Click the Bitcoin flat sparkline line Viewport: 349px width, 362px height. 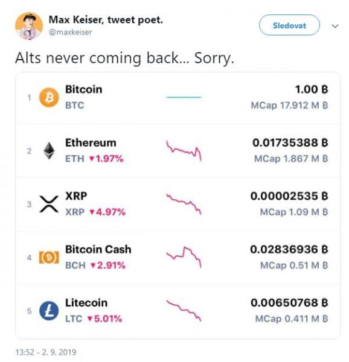tap(184, 97)
